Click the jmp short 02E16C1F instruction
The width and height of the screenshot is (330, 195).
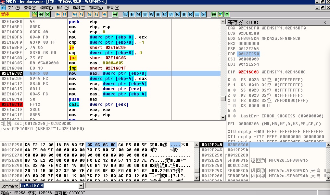click(x=97, y=68)
